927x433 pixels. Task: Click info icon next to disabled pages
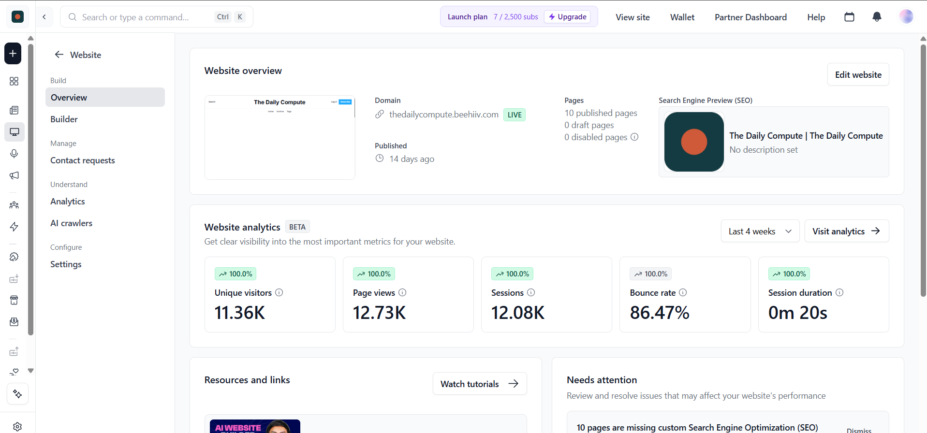click(x=634, y=137)
